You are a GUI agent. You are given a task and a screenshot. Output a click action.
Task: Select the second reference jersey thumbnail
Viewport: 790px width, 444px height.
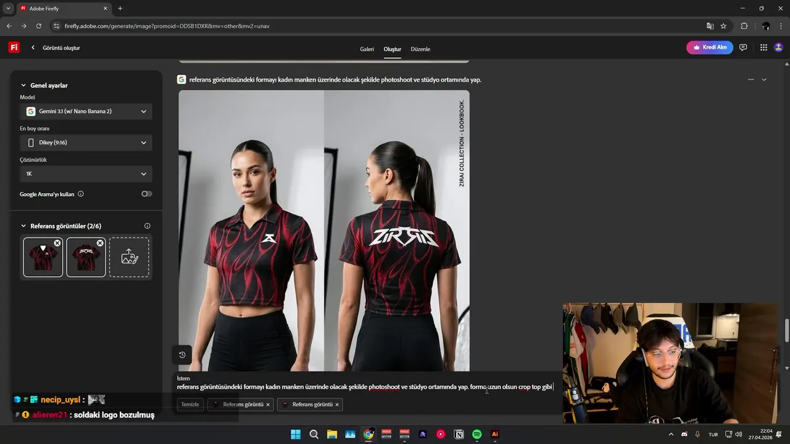click(86, 257)
